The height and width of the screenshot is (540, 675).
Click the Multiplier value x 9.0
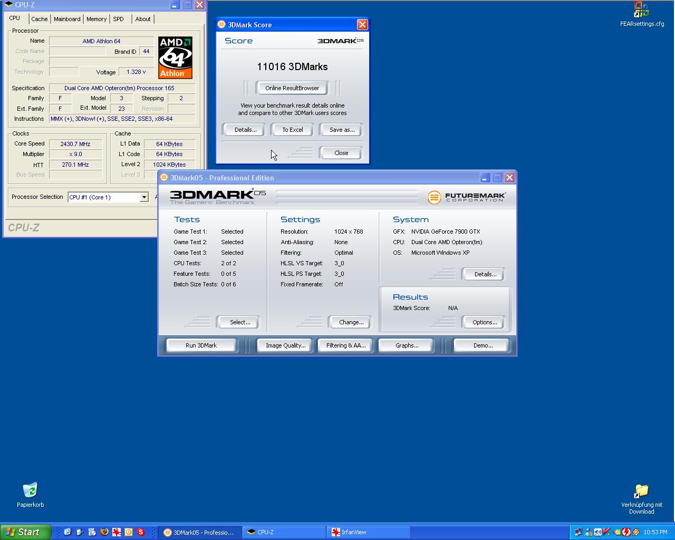pos(75,154)
